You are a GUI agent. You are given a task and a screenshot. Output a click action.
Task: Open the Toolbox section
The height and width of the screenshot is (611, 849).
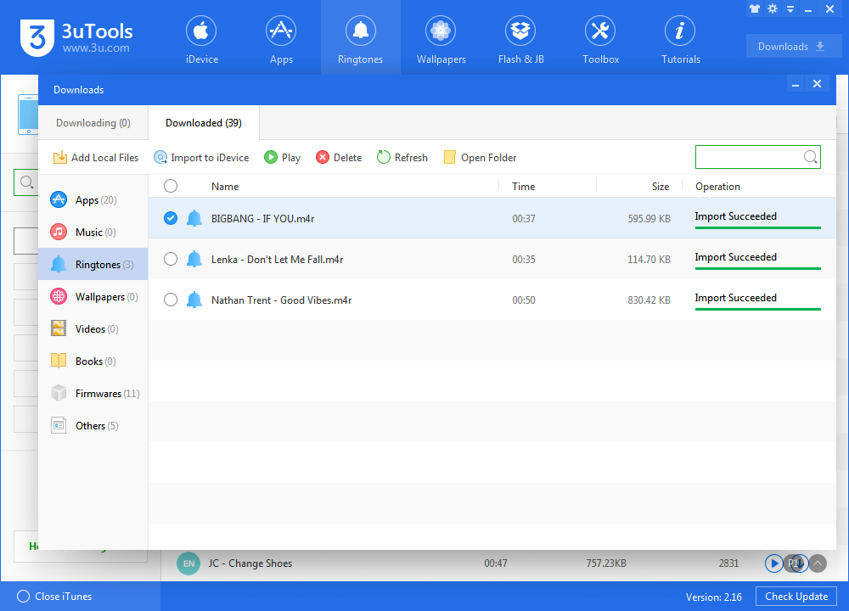pyautogui.click(x=600, y=40)
